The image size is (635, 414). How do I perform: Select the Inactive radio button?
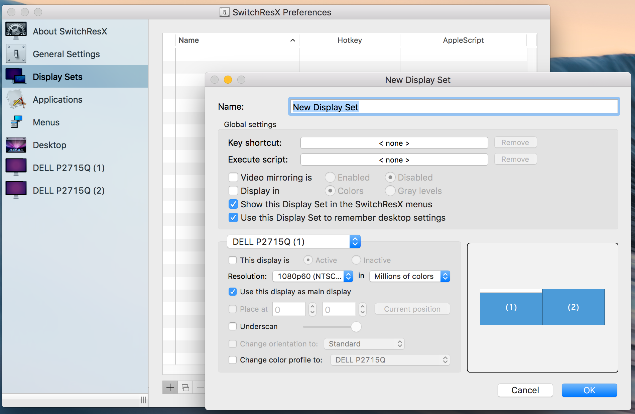coord(356,260)
